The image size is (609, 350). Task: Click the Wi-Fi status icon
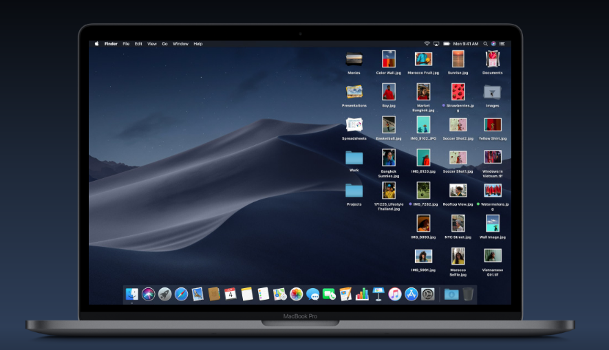[427, 44]
